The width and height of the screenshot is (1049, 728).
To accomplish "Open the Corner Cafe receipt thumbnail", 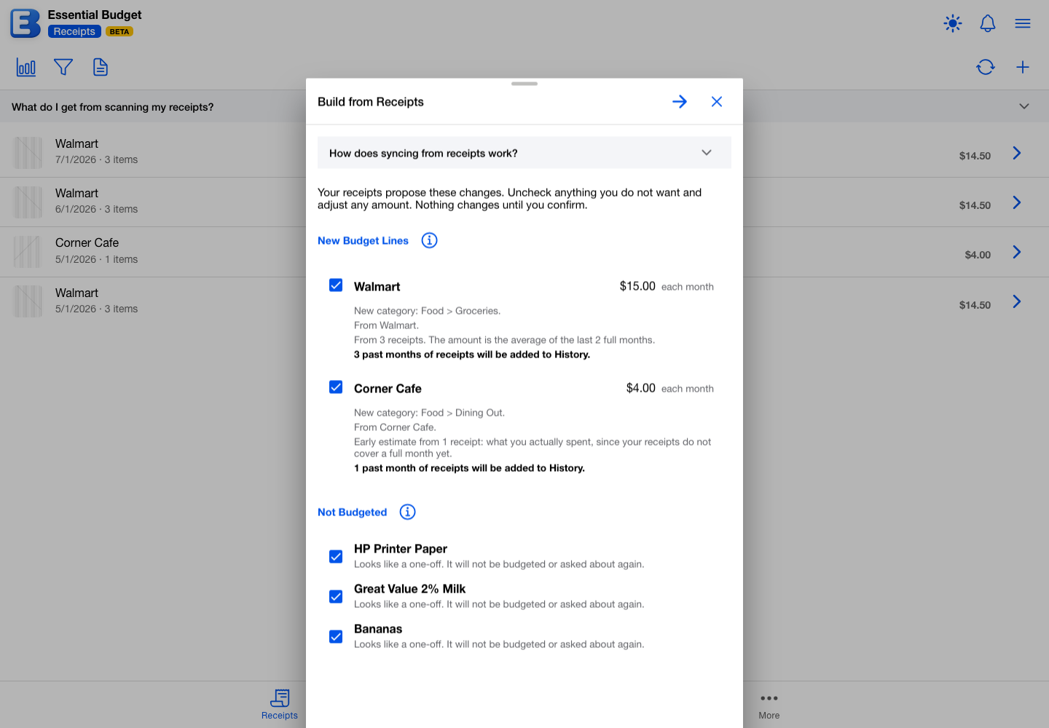I will pos(28,252).
